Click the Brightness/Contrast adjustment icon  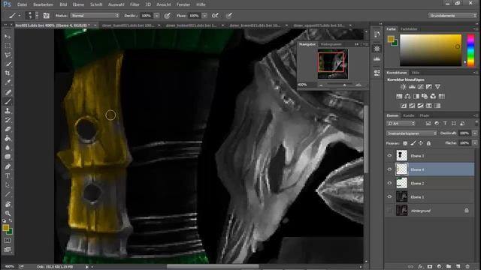[403, 87]
